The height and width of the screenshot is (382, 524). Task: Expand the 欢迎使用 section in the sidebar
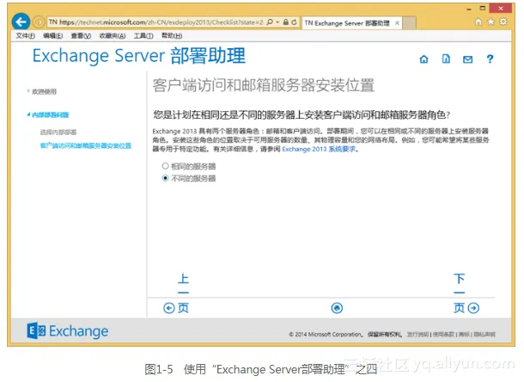pyautogui.click(x=43, y=91)
